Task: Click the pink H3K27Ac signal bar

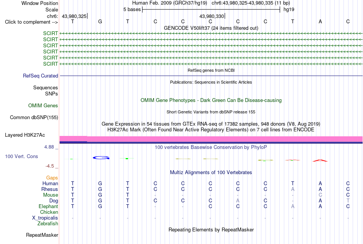Action: 211,139
